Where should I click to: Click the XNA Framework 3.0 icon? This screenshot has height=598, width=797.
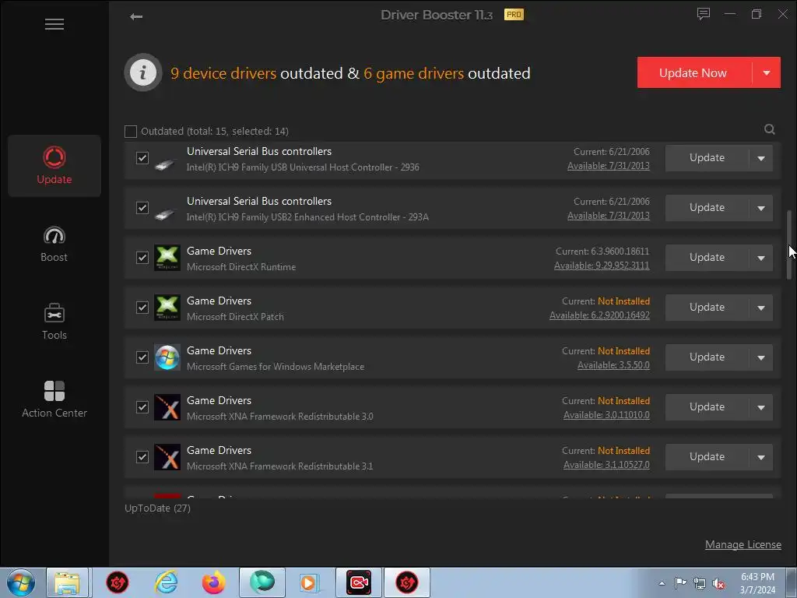click(x=167, y=407)
